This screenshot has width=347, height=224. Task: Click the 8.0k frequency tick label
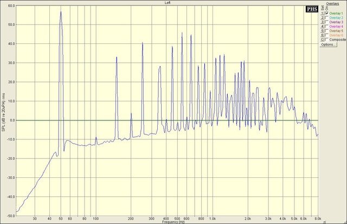(318, 219)
